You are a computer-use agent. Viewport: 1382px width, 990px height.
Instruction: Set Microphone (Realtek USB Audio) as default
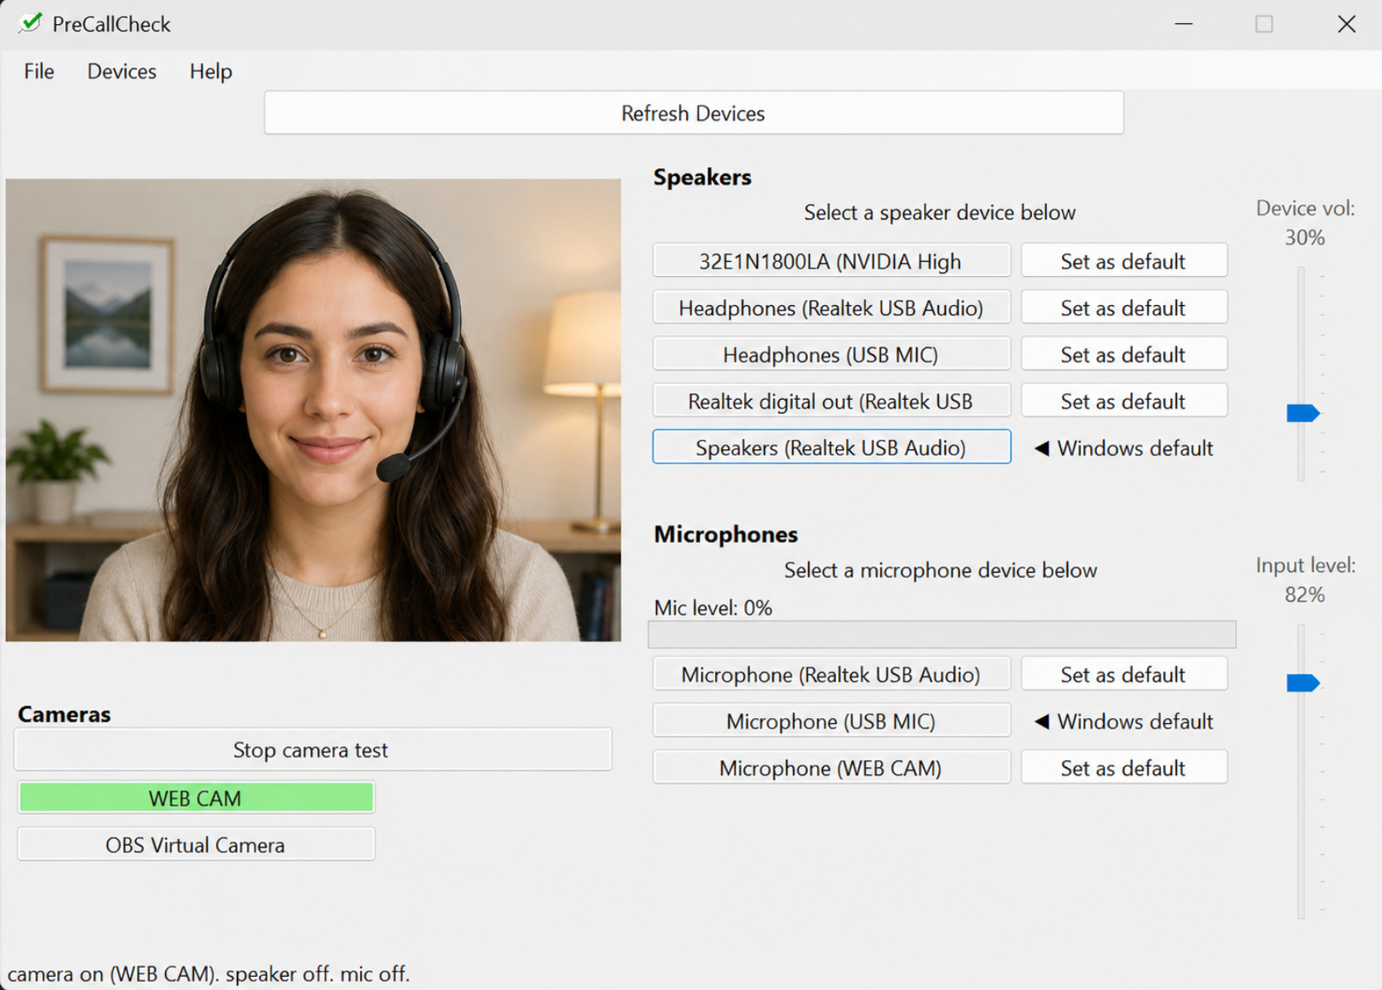pyautogui.click(x=1124, y=674)
